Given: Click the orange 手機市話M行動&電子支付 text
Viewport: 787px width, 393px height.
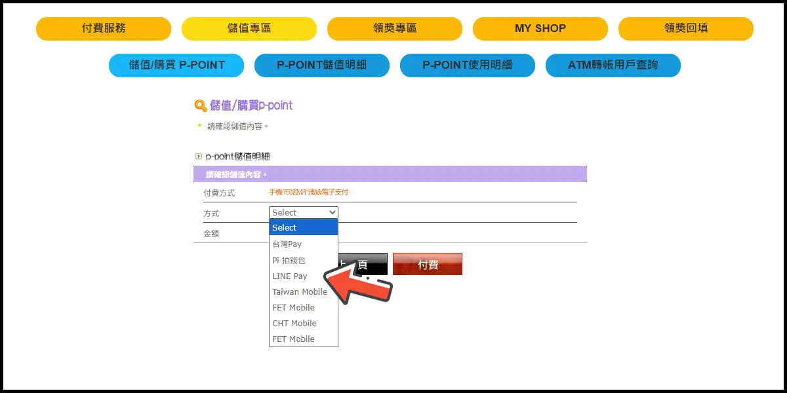Looking at the screenshot, I should [308, 193].
